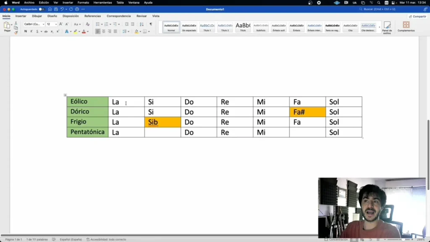Viewport: 430px width, 242px height.
Task: Sort text with the A-Z icon
Action: (x=142, y=24)
